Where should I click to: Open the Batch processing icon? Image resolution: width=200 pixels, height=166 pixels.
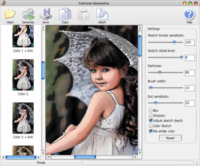(102, 14)
